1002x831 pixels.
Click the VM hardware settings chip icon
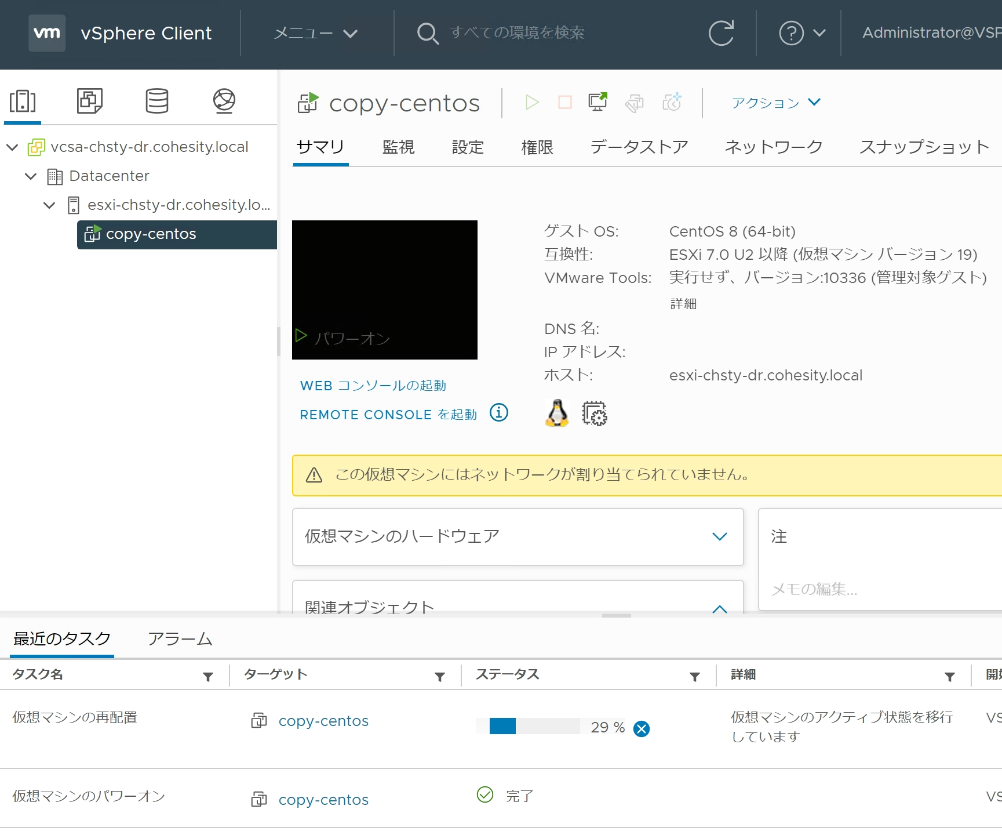[595, 413]
